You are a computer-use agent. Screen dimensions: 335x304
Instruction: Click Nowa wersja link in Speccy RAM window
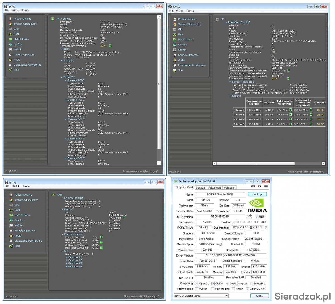click(x=142, y=296)
